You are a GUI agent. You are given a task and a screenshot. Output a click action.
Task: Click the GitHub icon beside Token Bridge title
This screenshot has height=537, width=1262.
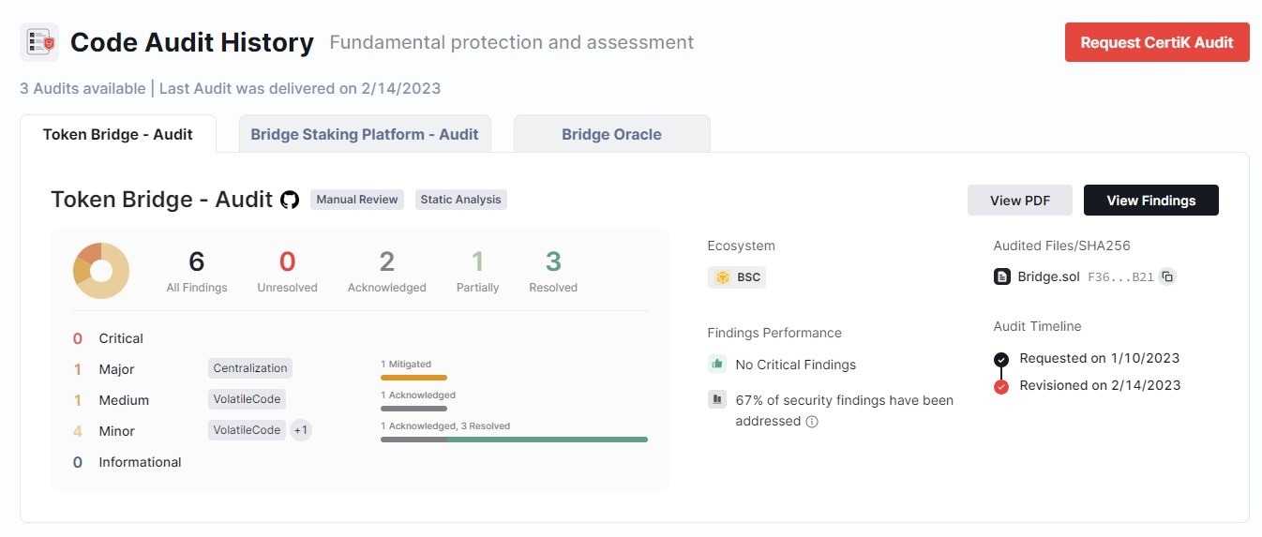point(290,200)
